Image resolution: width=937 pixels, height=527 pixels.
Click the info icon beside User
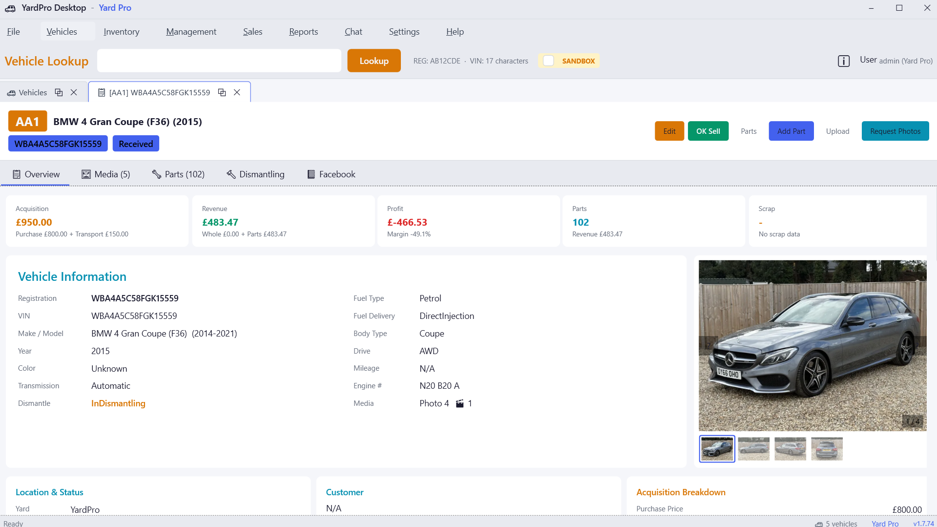pyautogui.click(x=844, y=61)
